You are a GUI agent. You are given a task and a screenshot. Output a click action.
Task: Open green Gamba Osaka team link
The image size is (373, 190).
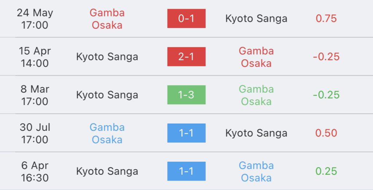click(x=256, y=95)
